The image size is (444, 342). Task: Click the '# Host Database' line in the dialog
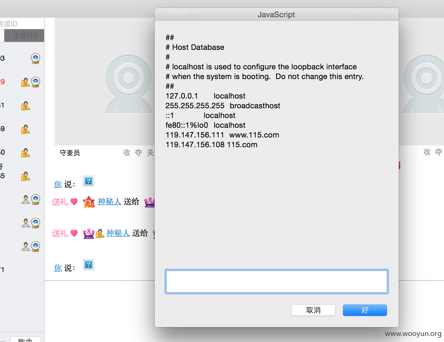(x=195, y=47)
